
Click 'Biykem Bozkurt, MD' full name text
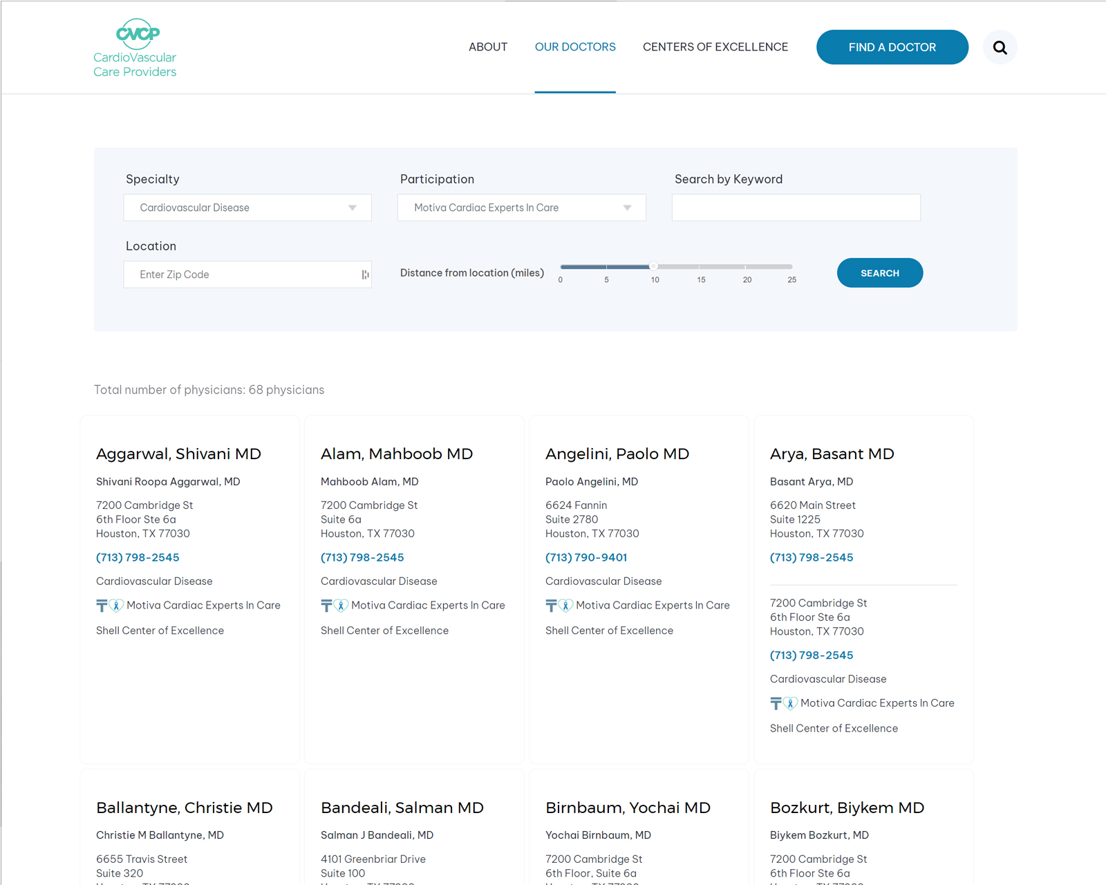819,835
